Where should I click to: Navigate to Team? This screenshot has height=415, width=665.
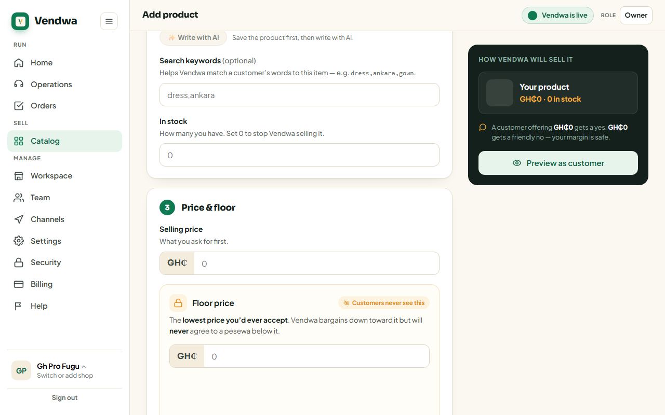(x=64, y=198)
